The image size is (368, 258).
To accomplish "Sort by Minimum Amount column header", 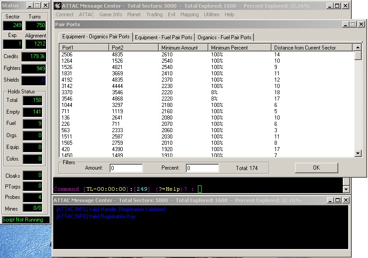I will click(183, 47).
